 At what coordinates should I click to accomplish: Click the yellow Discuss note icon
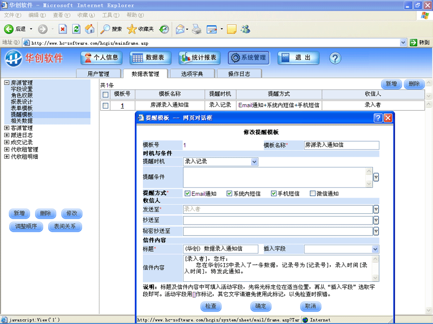click(x=232, y=29)
